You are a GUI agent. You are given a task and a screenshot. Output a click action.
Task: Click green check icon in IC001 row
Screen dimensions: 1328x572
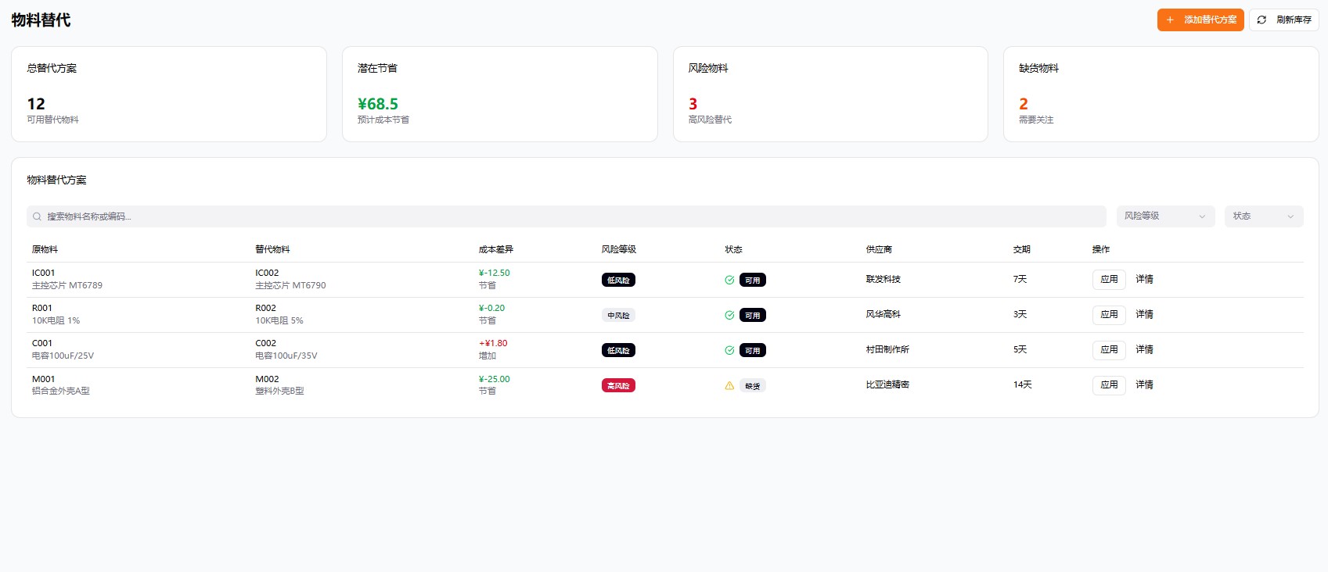[x=729, y=280]
